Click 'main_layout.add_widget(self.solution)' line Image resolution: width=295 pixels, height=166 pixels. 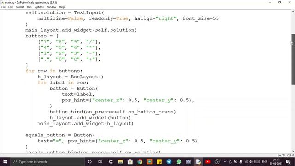point(81,30)
